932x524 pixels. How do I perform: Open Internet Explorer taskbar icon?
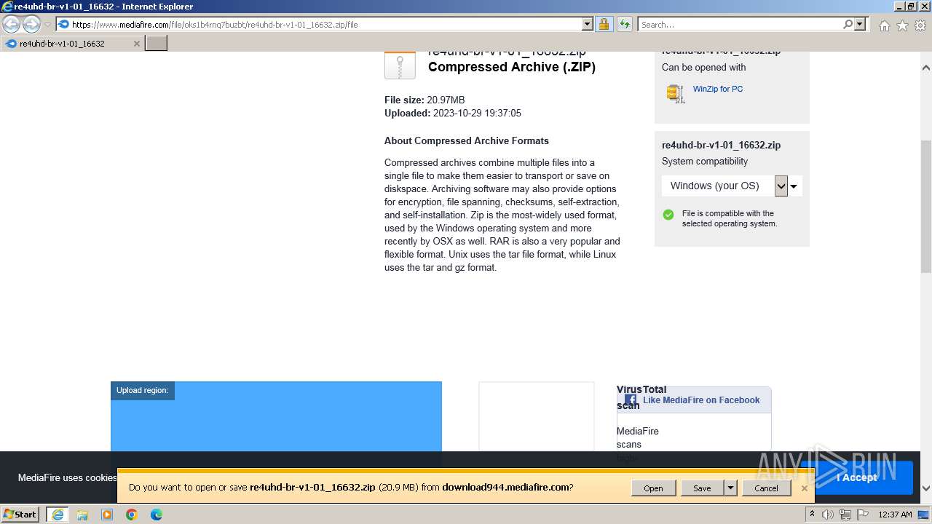click(57, 515)
